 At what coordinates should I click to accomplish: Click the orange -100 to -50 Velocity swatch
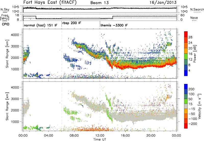(x=186, y=116)
